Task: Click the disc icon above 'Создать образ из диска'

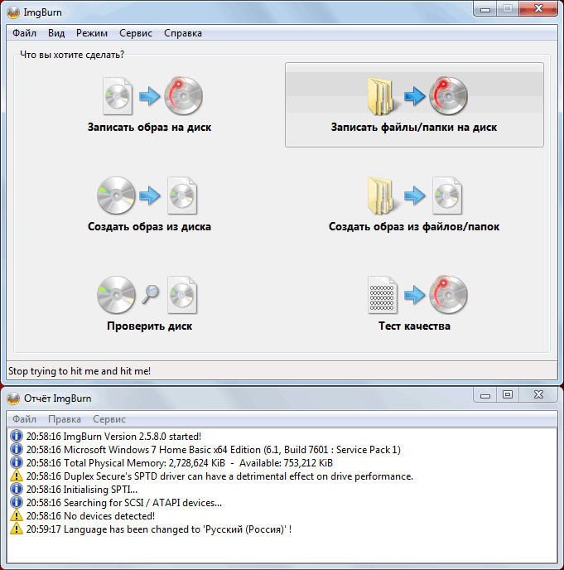Action: tap(116, 196)
